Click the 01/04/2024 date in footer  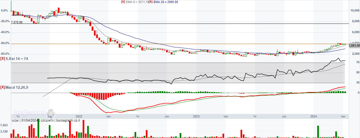(30, 120)
